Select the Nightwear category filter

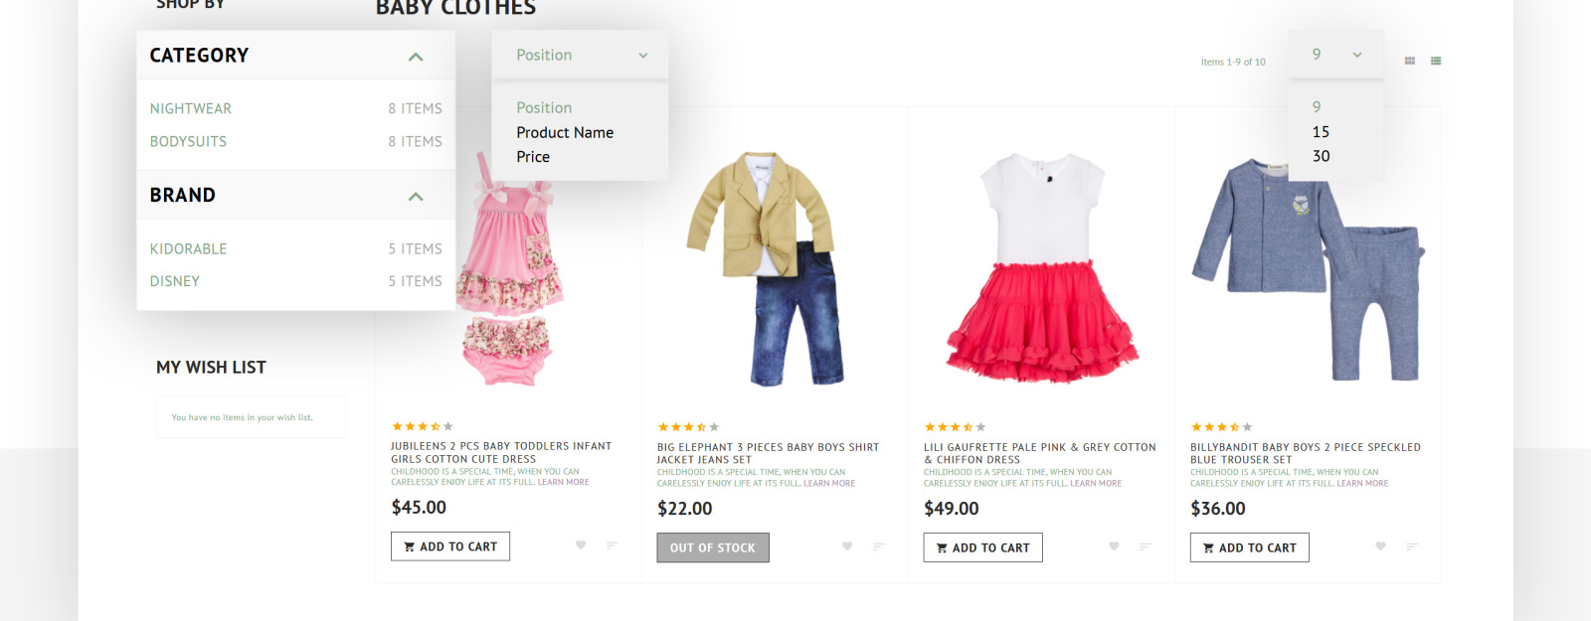pos(191,108)
